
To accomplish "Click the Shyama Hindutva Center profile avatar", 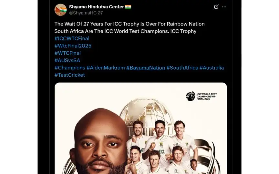I will pos(60,10).
